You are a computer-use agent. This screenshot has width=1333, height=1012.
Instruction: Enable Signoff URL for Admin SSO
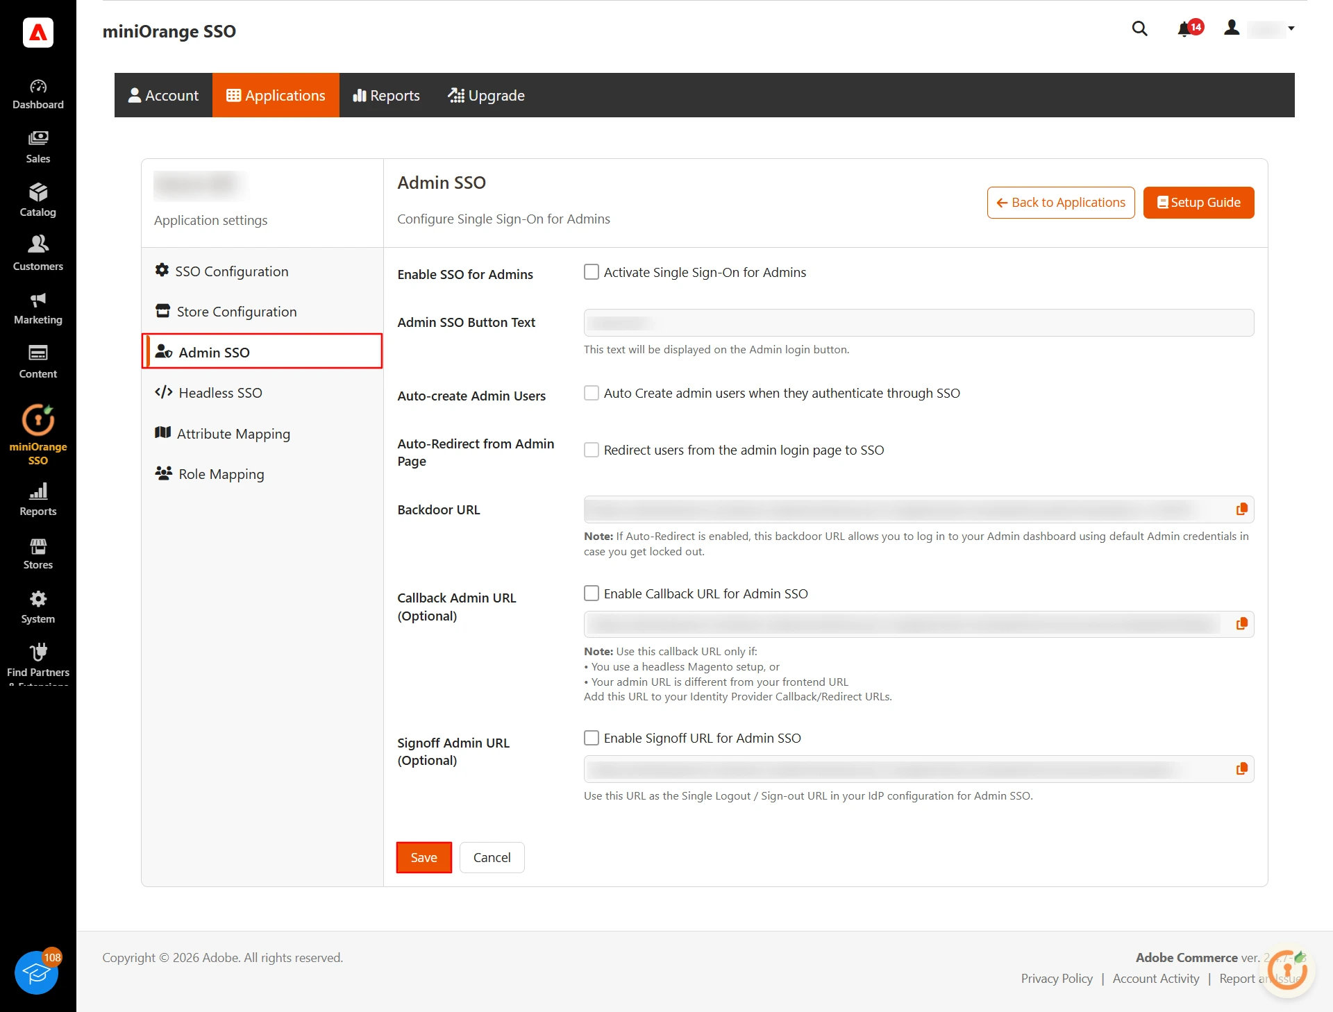[x=592, y=738]
